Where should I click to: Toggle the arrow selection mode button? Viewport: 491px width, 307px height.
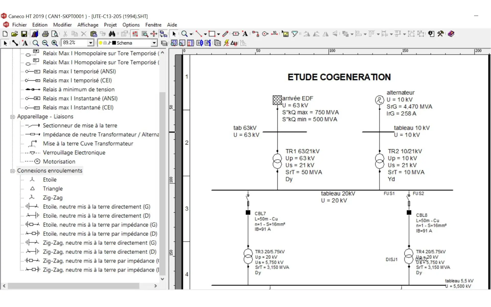(x=174, y=34)
